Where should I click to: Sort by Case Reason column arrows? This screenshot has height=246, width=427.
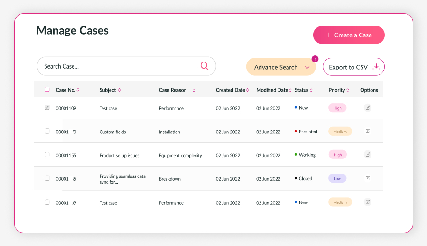pyautogui.click(x=194, y=90)
